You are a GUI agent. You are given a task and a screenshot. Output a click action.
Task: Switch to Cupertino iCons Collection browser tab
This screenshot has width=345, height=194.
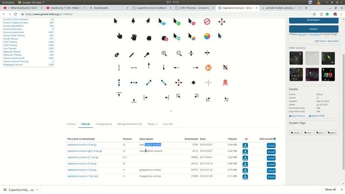pyautogui.click(x=151, y=8)
